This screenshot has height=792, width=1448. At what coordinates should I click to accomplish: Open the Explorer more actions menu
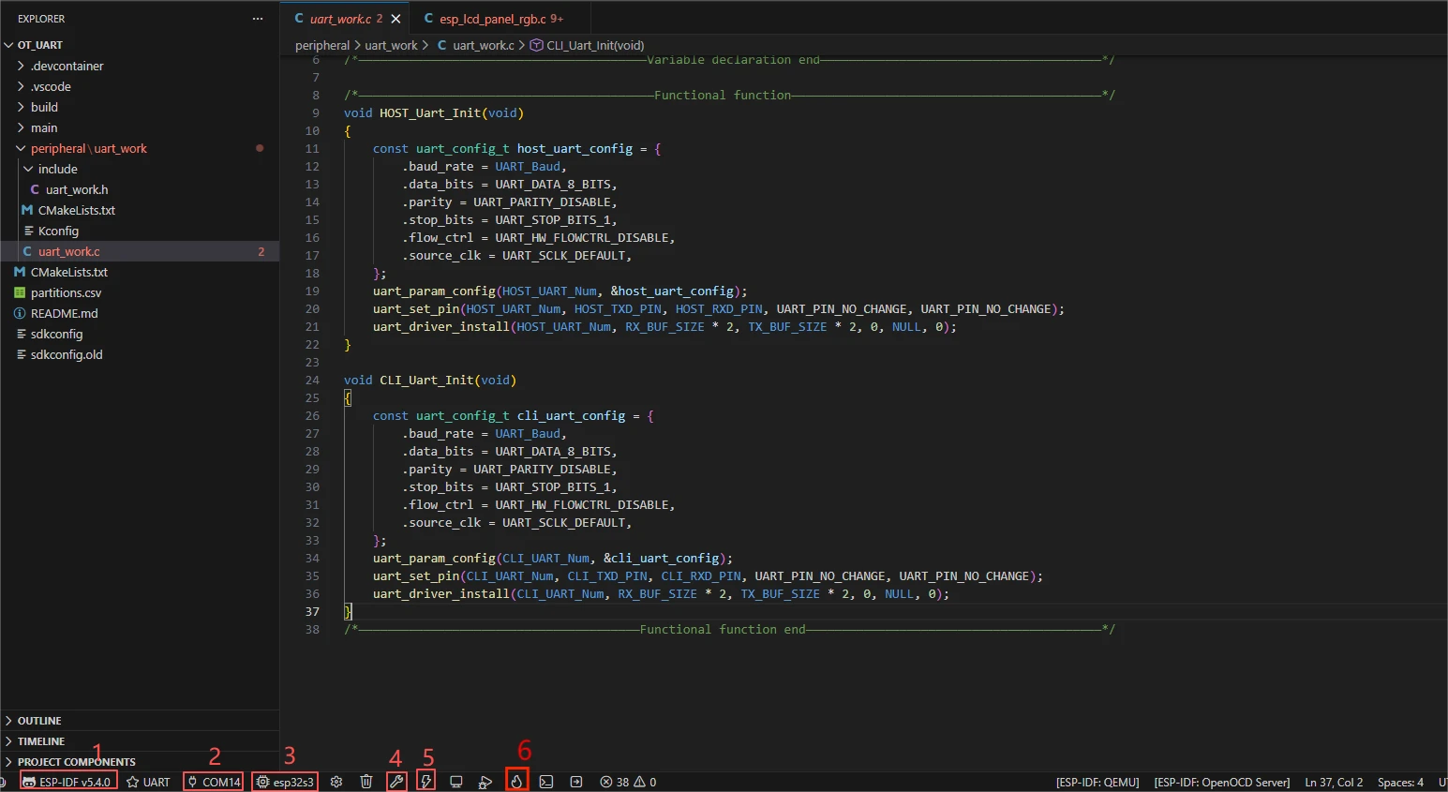pyautogui.click(x=258, y=19)
